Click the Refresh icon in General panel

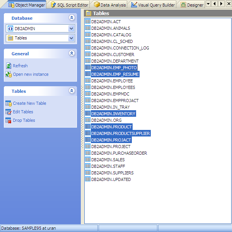point(9,66)
